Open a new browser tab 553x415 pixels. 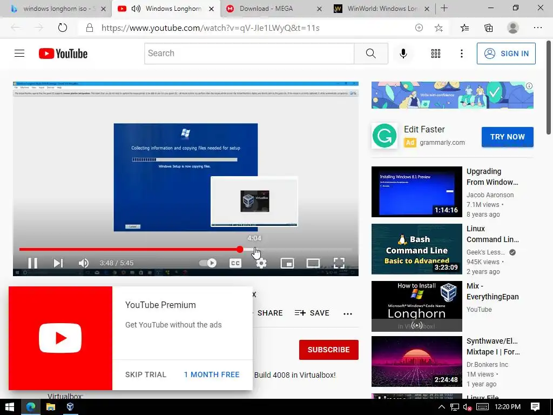[x=444, y=8]
